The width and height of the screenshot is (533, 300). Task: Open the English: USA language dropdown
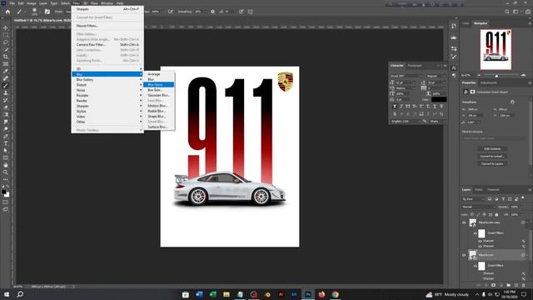pyautogui.click(x=406, y=122)
